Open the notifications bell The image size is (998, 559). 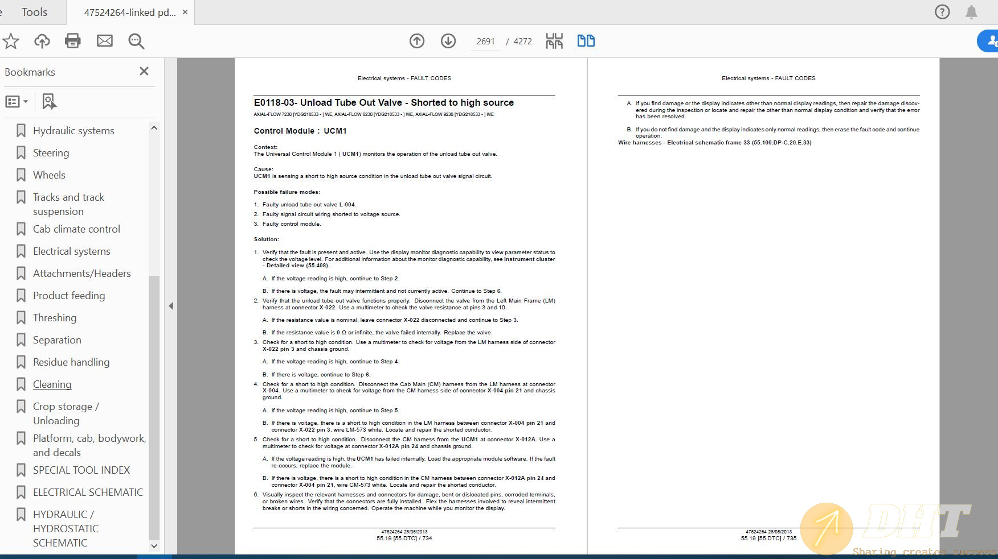(971, 12)
